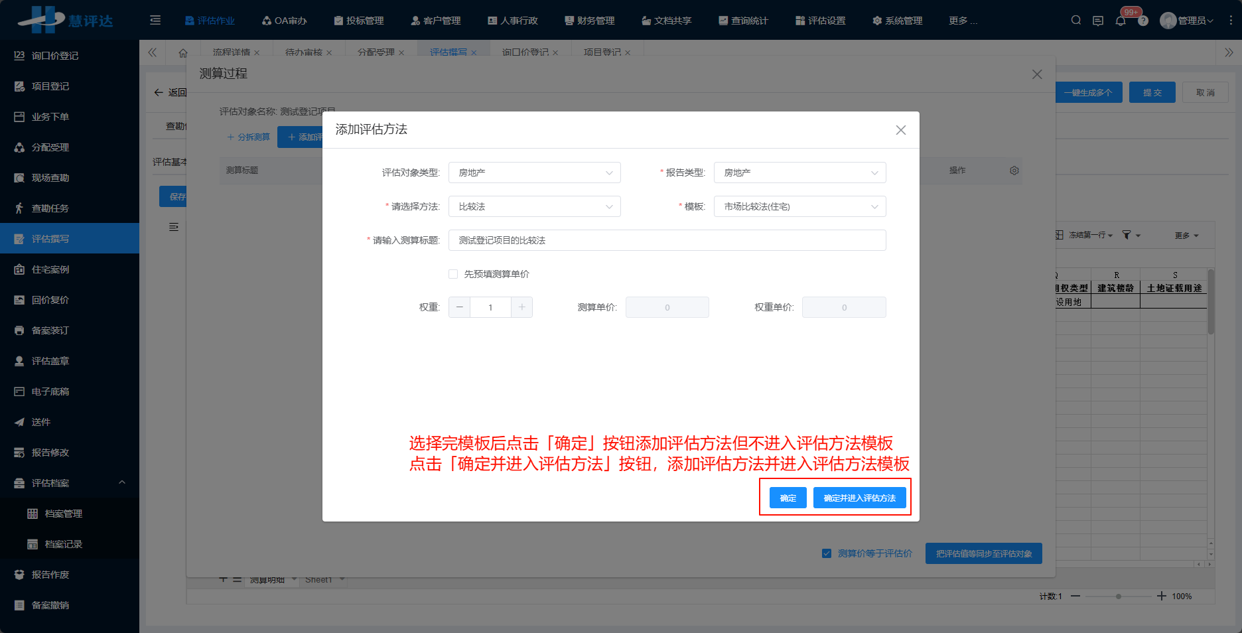Select 现场查勘 in the left sidebar

tap(48, 177)
